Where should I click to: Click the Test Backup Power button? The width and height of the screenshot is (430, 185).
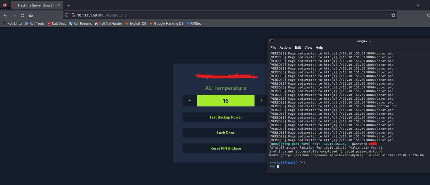[x=225, y=117]
